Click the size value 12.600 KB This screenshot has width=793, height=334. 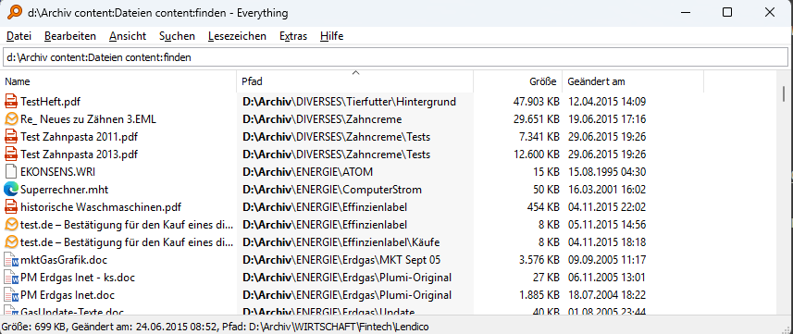[x=536, y=155]
